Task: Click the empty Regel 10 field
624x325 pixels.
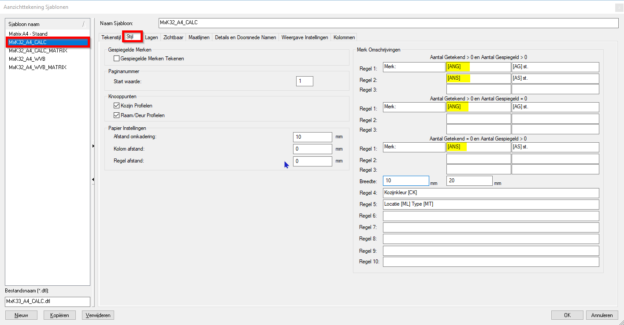Action: [491, 262]
